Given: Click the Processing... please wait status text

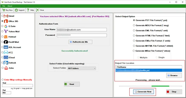Looking at the screenshot, I should tap(148, 80).
